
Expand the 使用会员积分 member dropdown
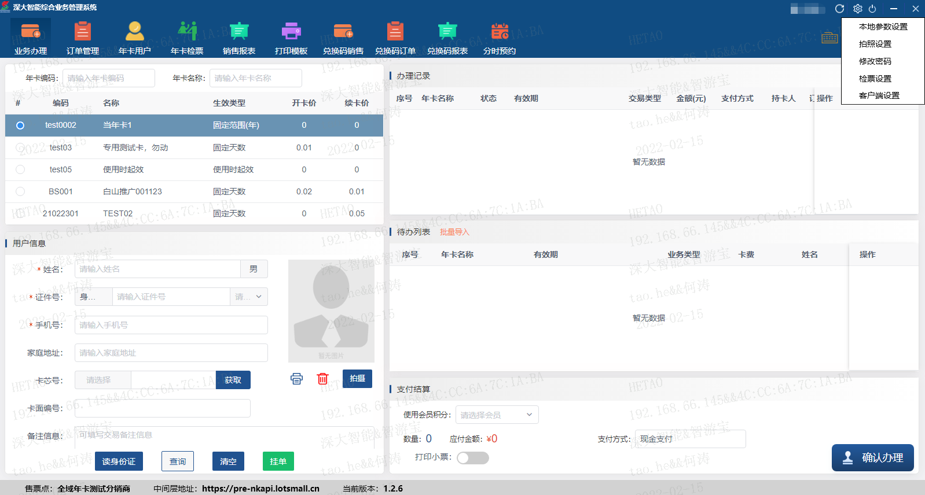point(497,415)
